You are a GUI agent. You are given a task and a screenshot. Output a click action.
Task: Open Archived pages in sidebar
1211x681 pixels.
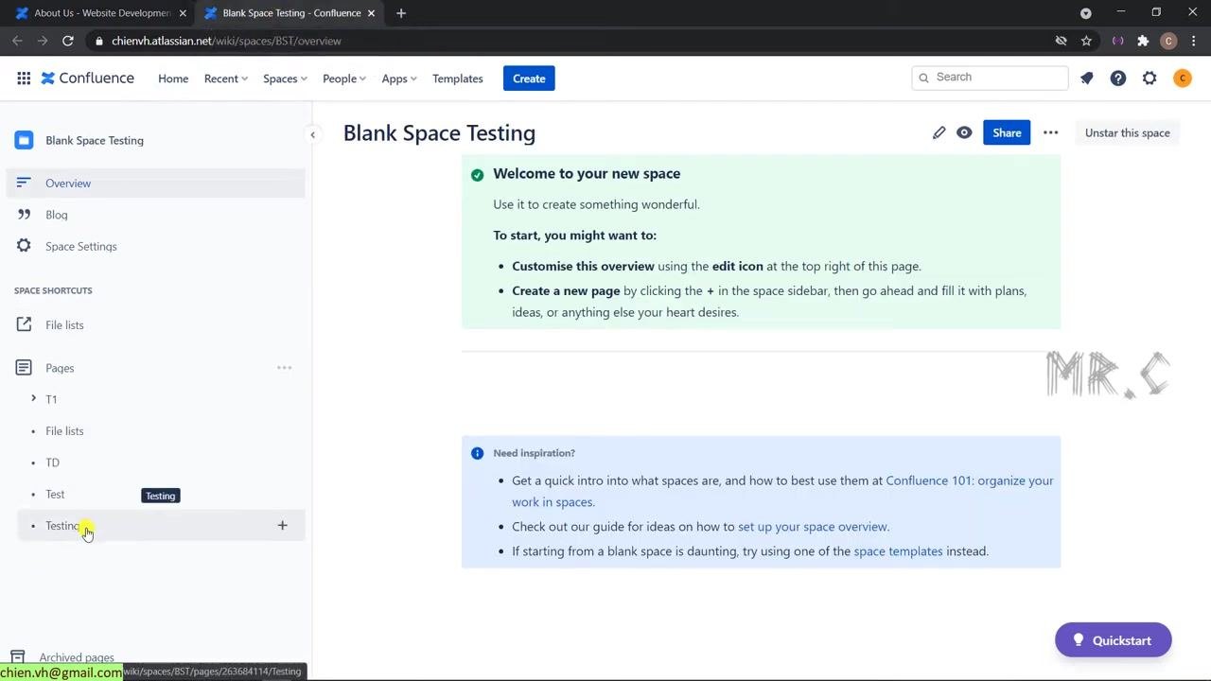coord(77,657)
